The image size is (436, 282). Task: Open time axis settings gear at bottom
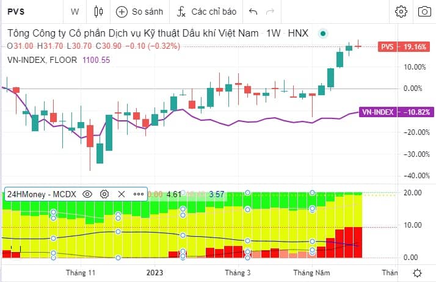(417, 273)
